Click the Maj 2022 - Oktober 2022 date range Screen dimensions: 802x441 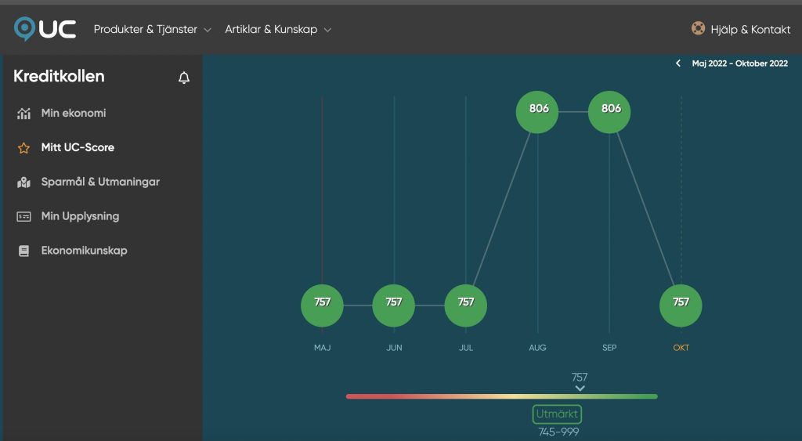[739, 63]
